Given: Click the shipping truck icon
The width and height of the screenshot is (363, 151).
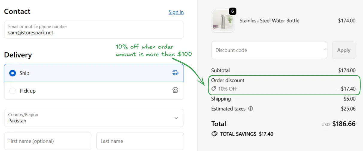Looking at the screenshot, I should (x=176, y=73).
